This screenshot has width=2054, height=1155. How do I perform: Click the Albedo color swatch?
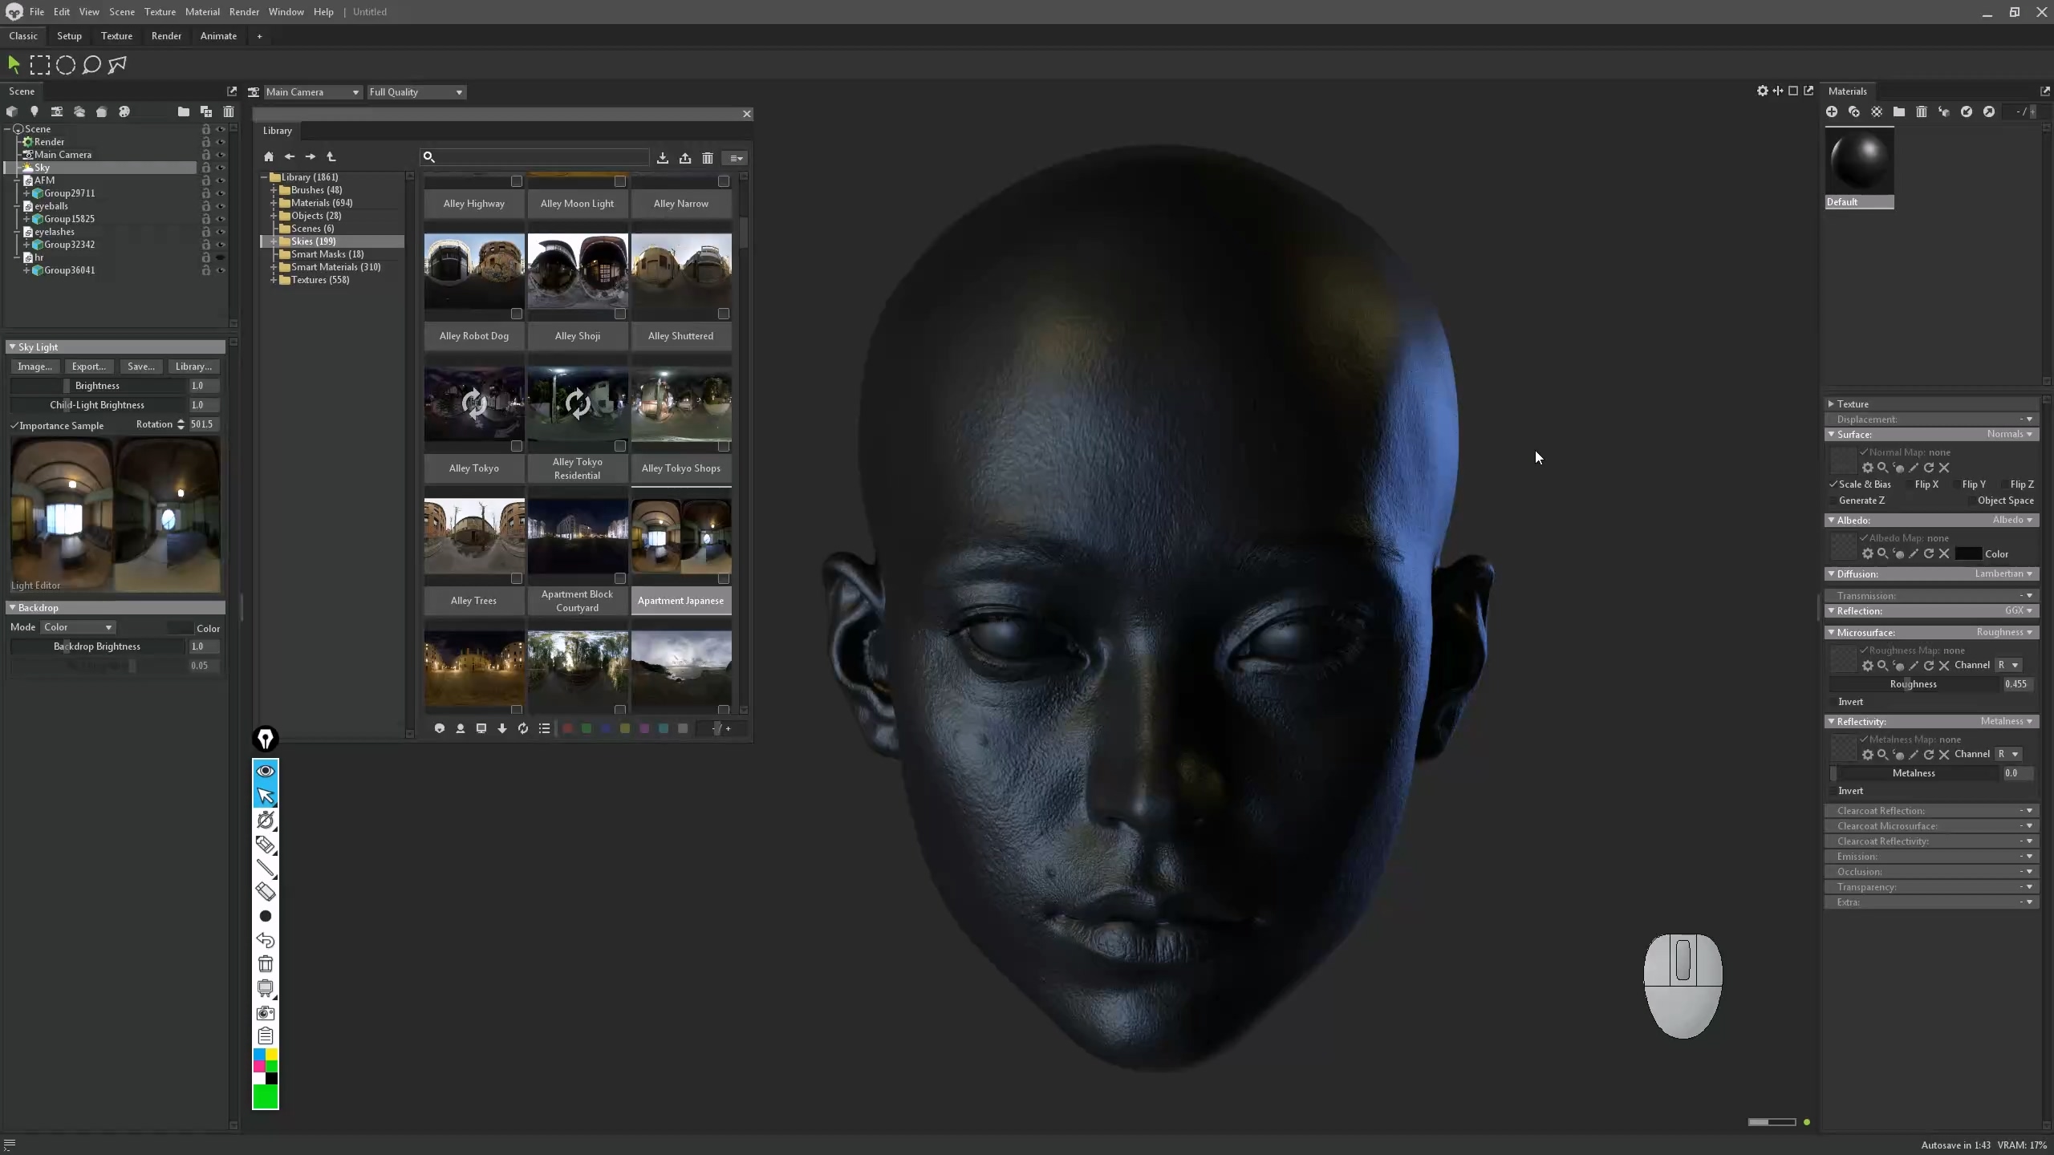[1967, 554]
